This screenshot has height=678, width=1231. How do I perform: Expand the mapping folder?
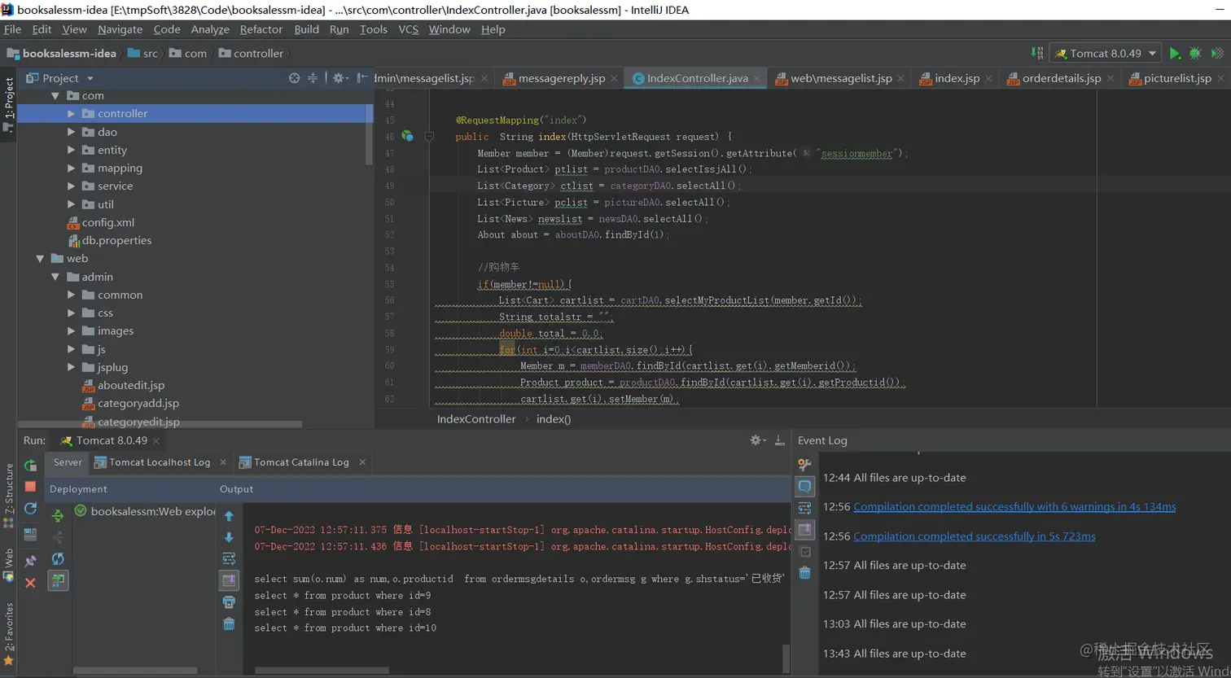point(72,168)
